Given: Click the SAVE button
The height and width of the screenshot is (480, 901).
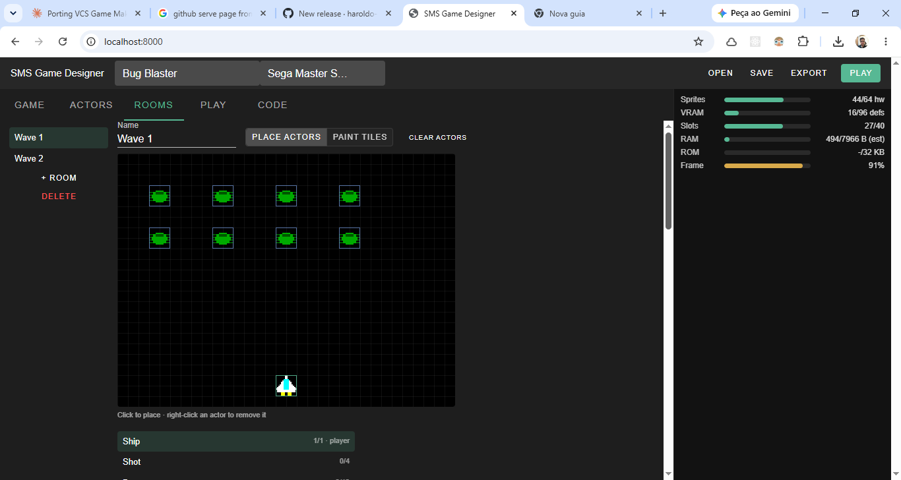Looking at the screenshot, I should coord(762,73).
